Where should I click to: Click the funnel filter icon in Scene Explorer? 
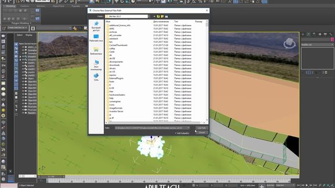[16, 110]
